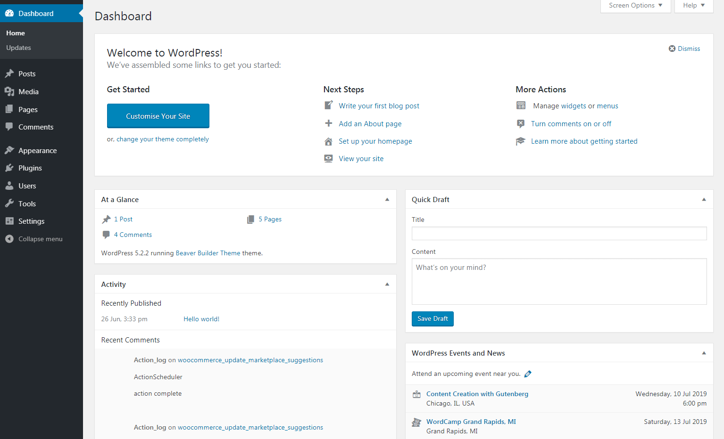Go to Comments in the sidebar
This screenshot has height=439, width=724.
pyautogui.click(x=36, y=127)
